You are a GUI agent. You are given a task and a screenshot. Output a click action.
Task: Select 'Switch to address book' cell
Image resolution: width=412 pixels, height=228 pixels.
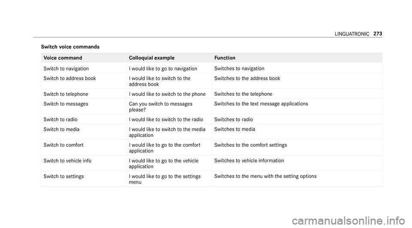(70, 78)
